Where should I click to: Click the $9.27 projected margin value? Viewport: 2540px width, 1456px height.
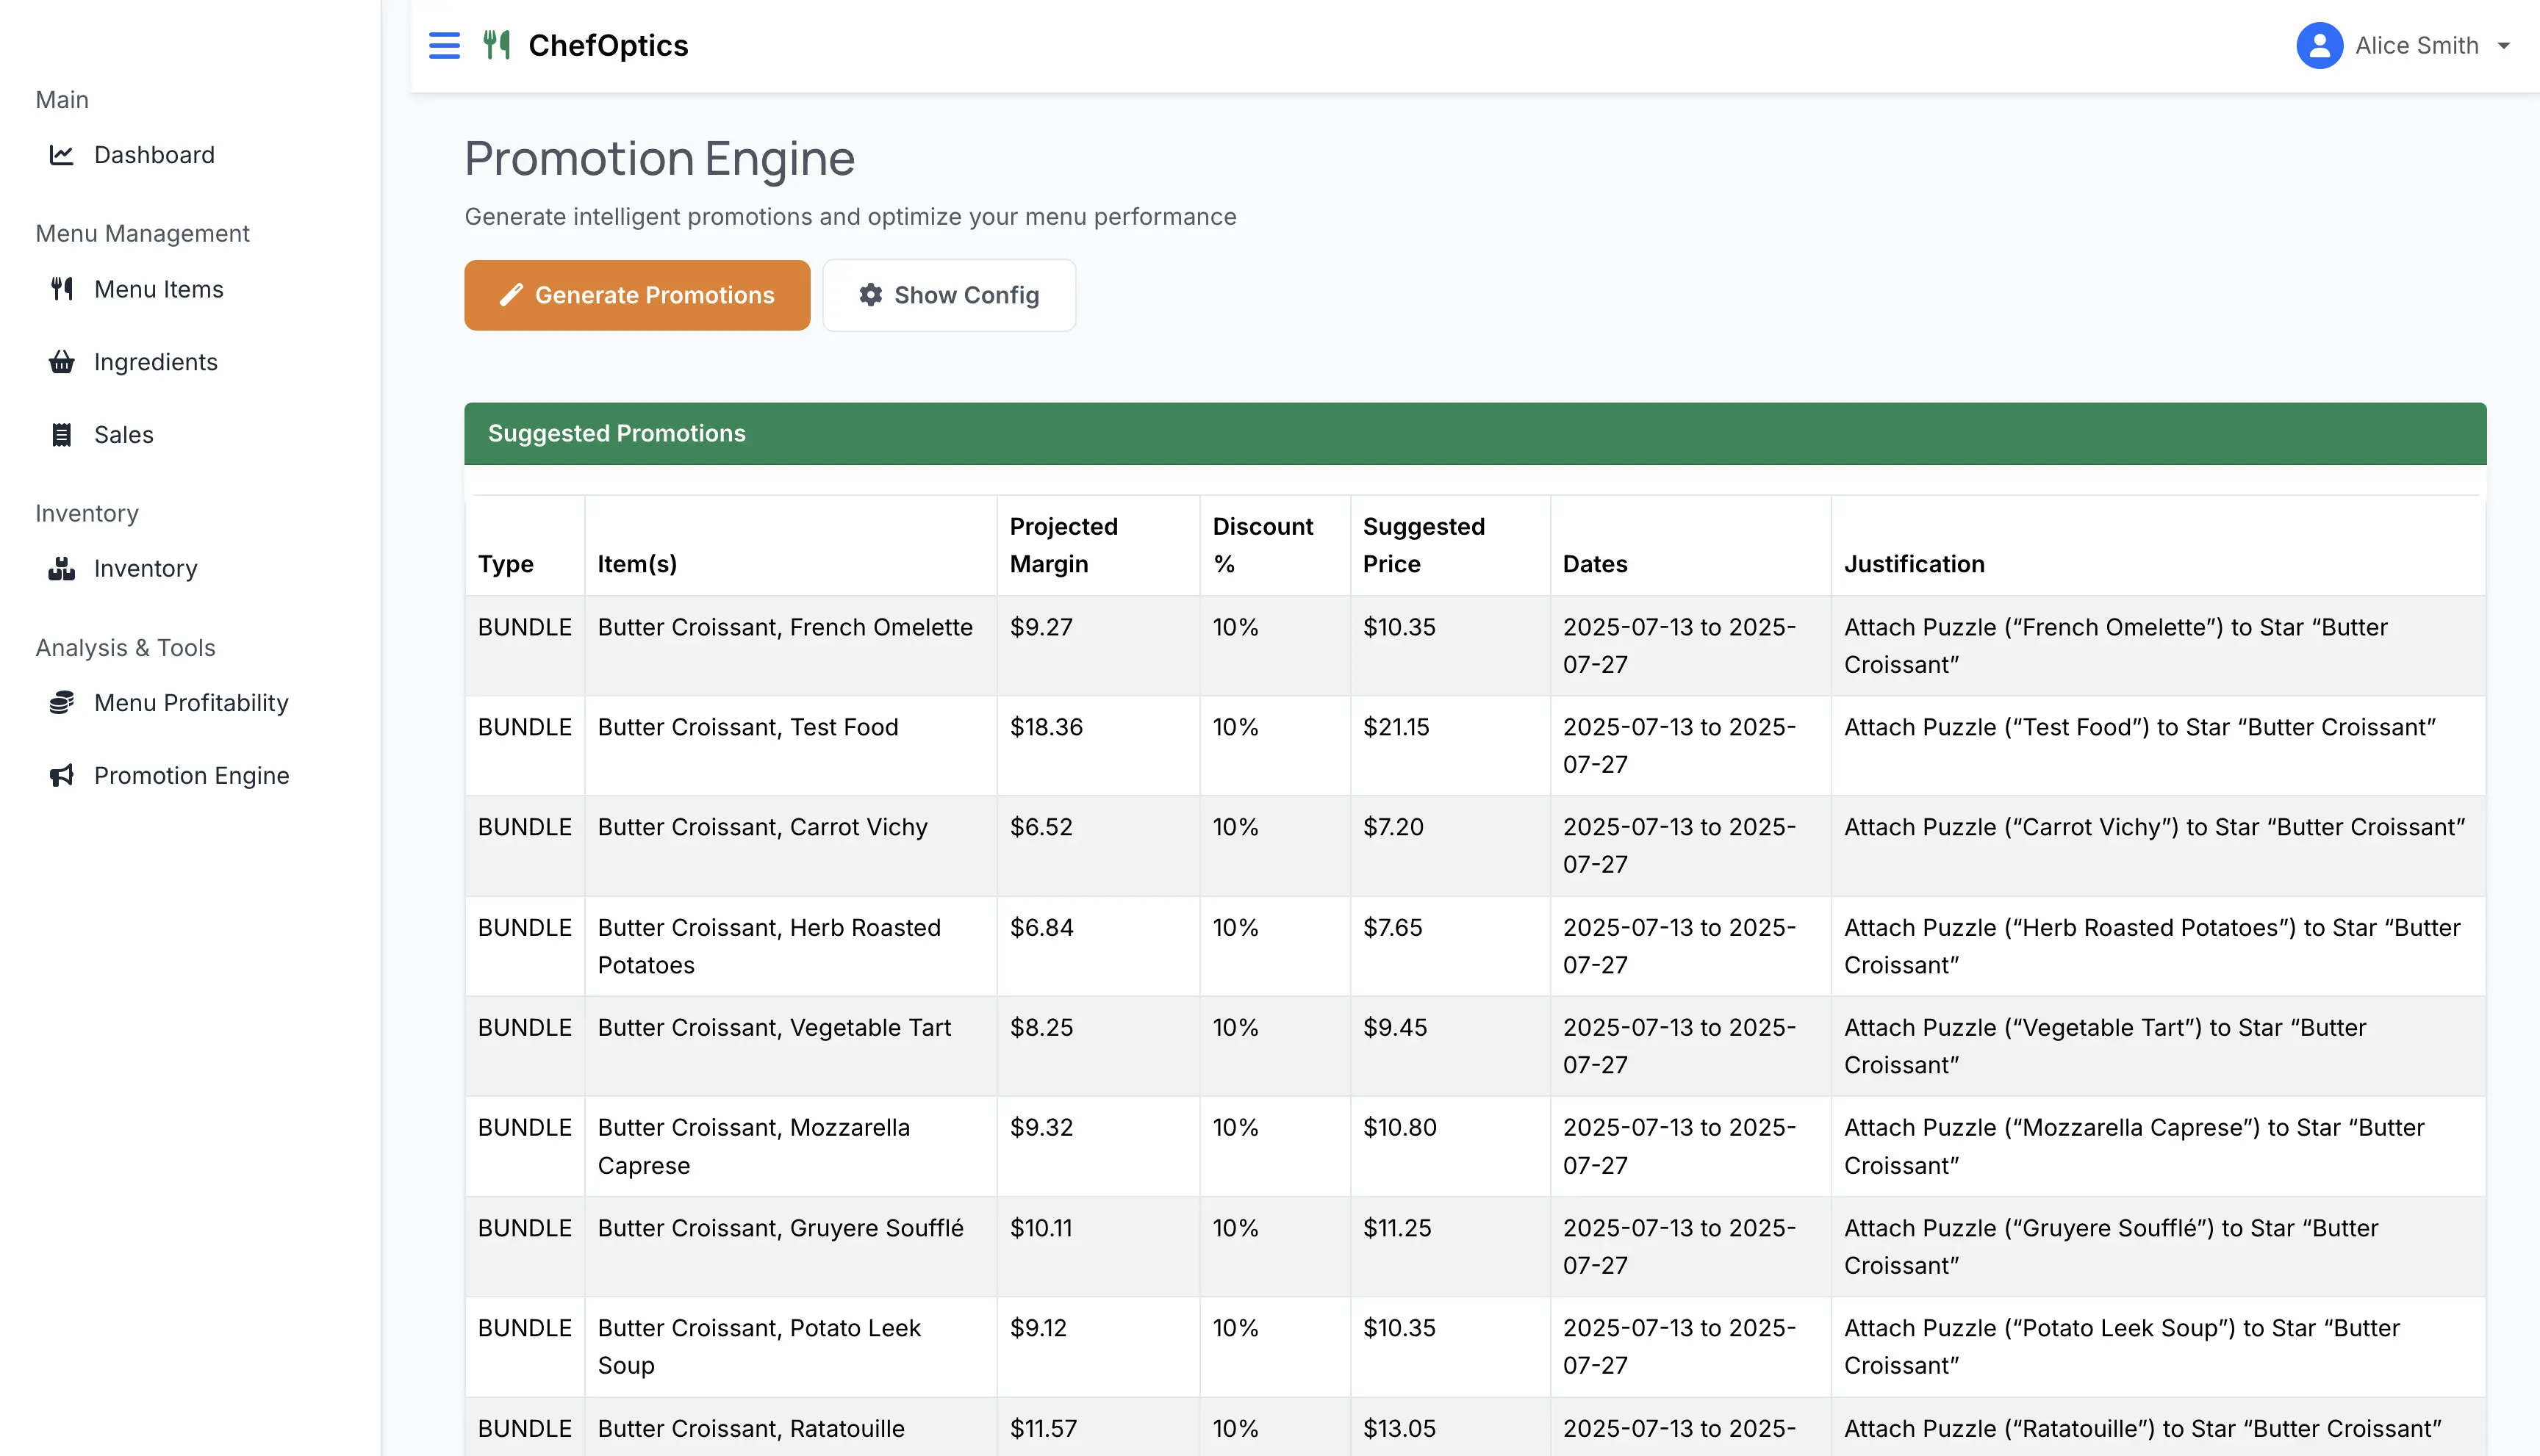pos(1041,627)
